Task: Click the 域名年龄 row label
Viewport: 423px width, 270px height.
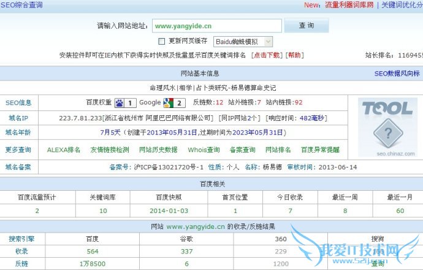Action: coord(18,133)
